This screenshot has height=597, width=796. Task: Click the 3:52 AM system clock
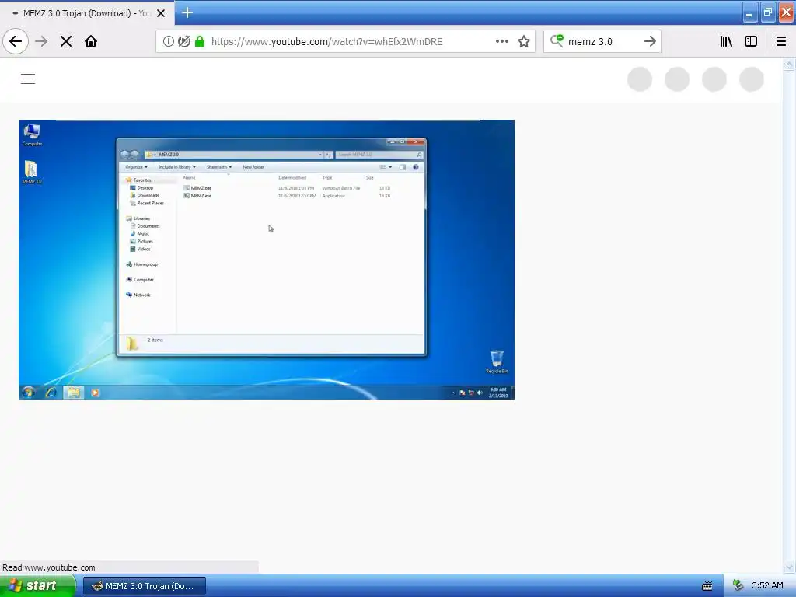[767, 585]
